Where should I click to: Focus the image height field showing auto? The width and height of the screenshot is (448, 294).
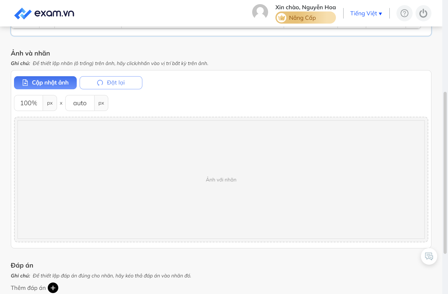[x=80, y=103]
